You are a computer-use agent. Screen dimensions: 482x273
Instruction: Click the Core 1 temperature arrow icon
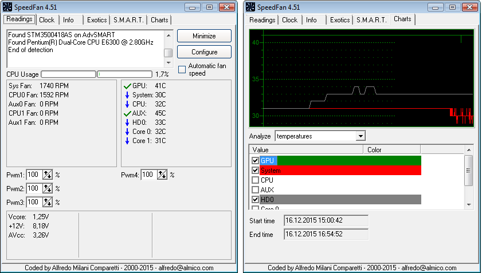tap(127, 141)
